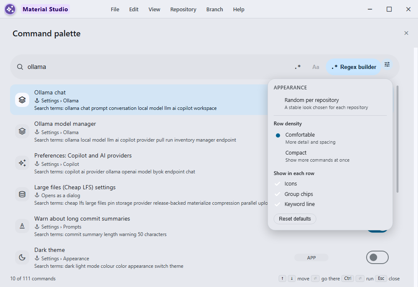The height and width of the screenshot is (287, 418).
Task: Toggle Icons in each row
Action: 330,184
